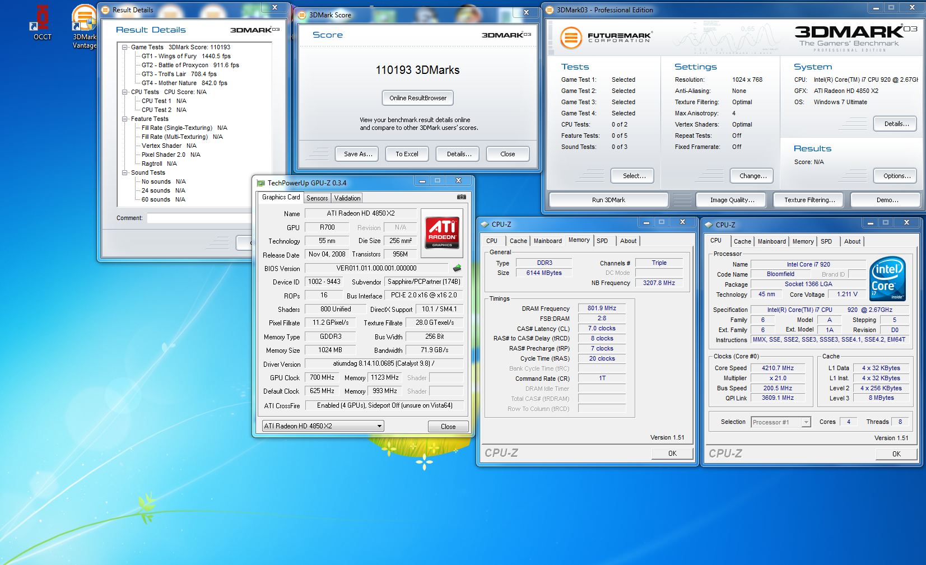Select GT4 - Mother Nature result row
The width and height of the screenshot is (926, 565).
[184, 83]
